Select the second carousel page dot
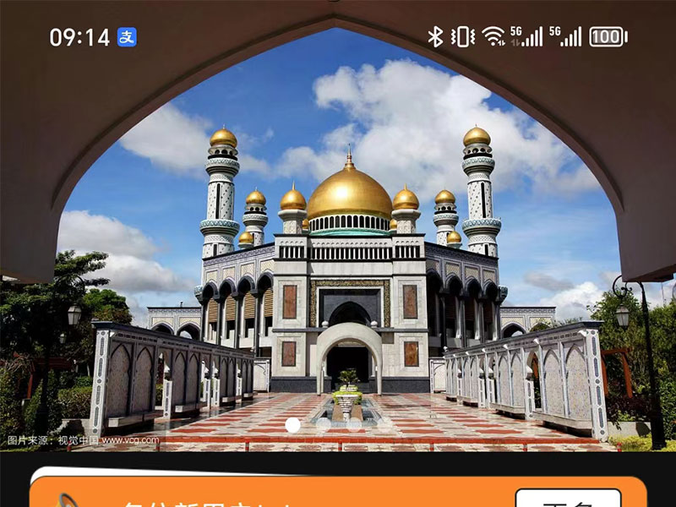The width and height of the screenshot is (676, 507). [x=324, y=425]
